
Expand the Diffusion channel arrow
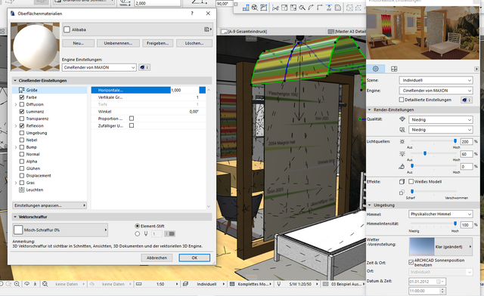pos(16,104)
